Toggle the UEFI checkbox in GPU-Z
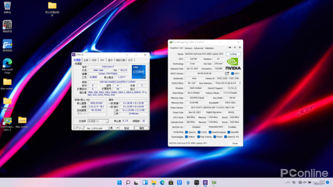The height and width of the screenshot is (187, 333). 233,74
